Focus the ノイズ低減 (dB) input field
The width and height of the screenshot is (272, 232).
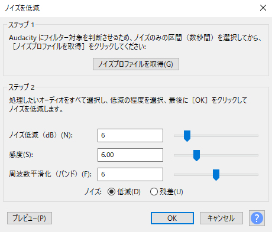point(130,135)
